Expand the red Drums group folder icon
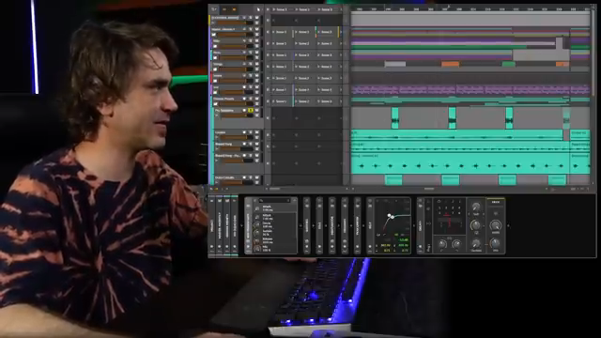This screenshot has width=601, height=338. coord(215,81)
